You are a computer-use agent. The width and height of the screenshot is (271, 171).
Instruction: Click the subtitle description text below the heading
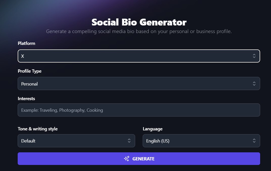139,31
